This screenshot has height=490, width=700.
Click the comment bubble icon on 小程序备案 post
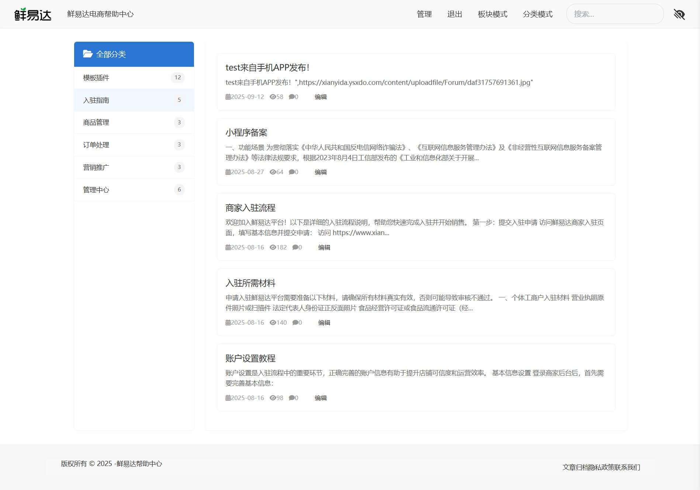click(x=292, y=172)
